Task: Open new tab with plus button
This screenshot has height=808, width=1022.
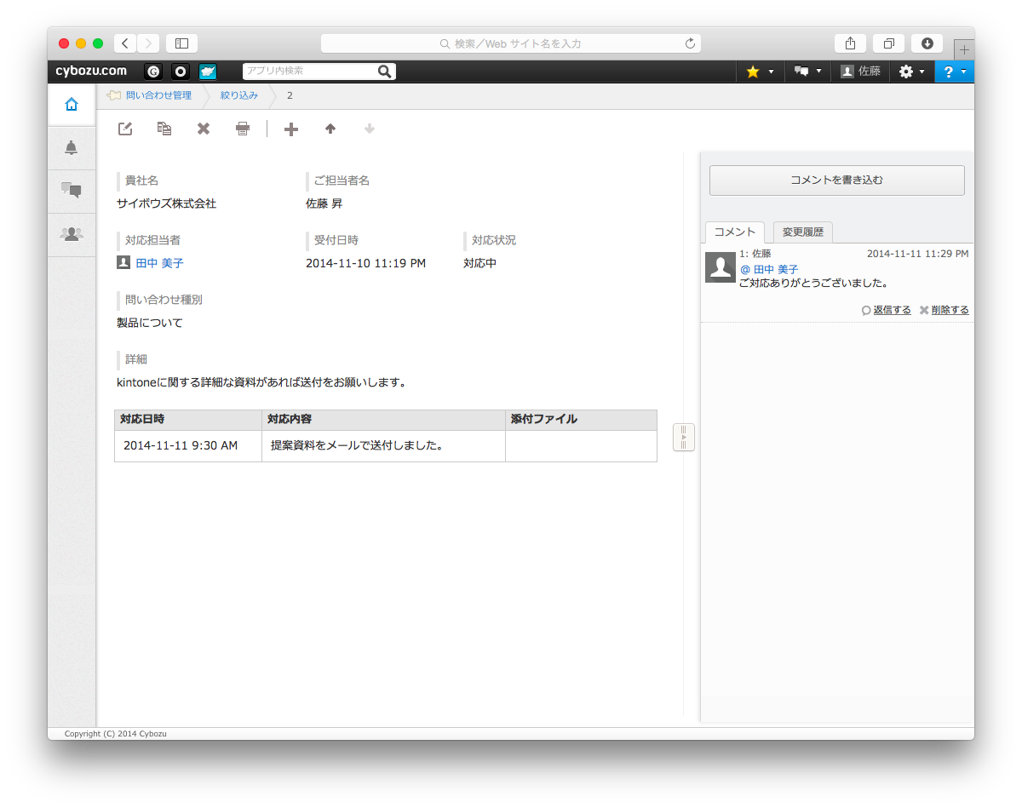Action: coord(964,49)
